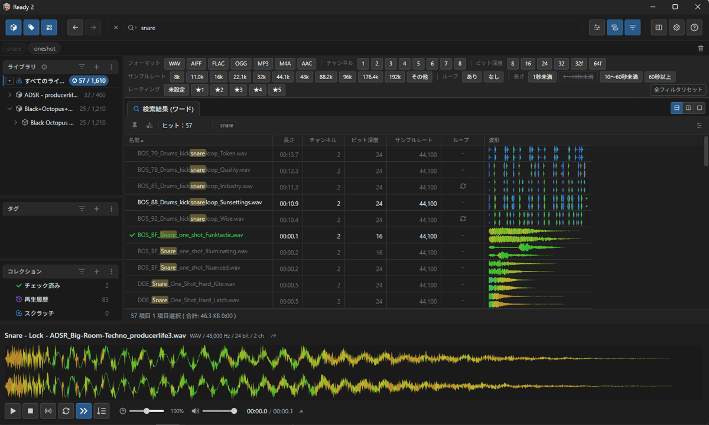Toggle the 44.1k sample rate filter
Viewport: 709px width, 425px height.
pos(283,77)
